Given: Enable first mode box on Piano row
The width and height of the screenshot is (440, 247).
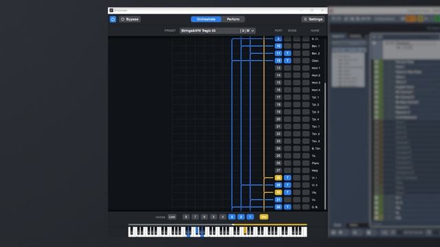Looking at the screenshot, I should [287, 163].
